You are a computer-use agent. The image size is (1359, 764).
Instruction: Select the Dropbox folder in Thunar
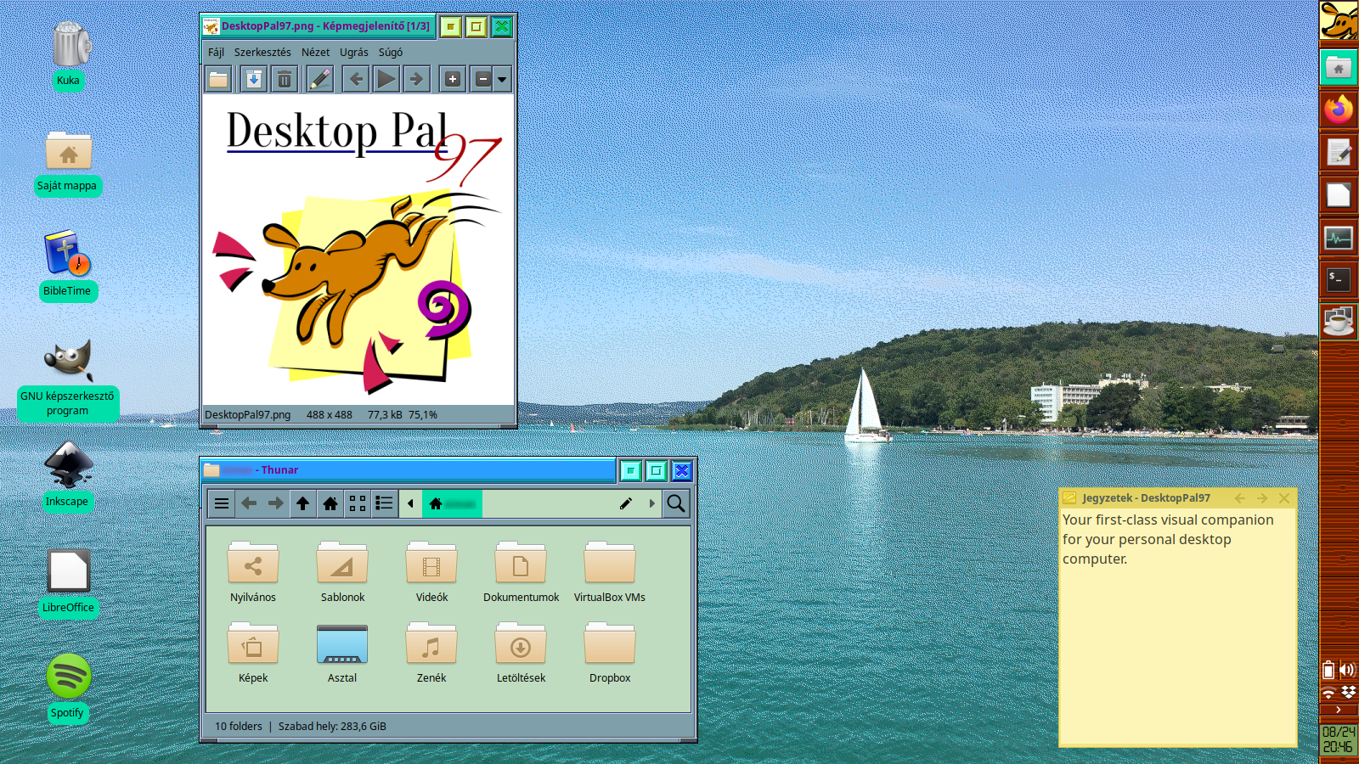610,653
